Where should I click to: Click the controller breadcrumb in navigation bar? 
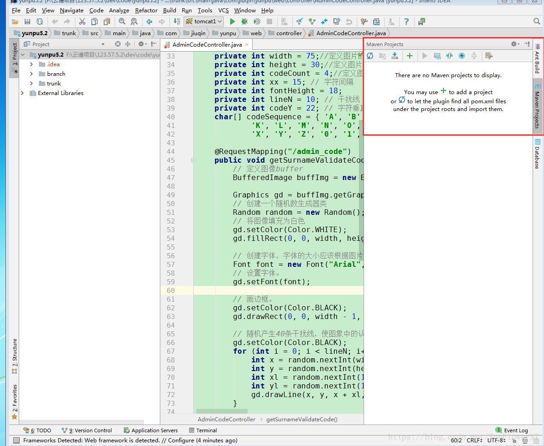click(x=285, y=33)
